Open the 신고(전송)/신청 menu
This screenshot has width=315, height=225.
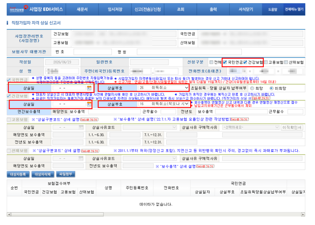click(148, 9)
